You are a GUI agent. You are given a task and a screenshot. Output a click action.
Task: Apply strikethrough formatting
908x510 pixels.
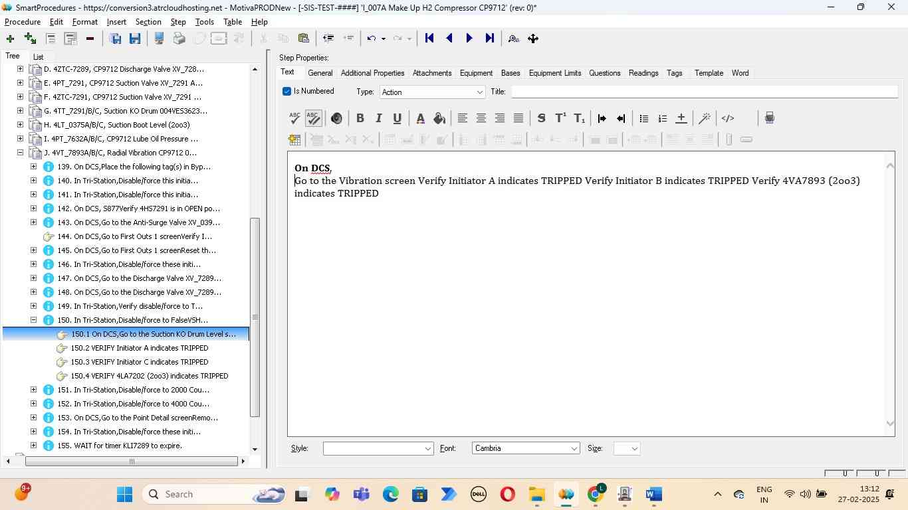pos(541,118)
